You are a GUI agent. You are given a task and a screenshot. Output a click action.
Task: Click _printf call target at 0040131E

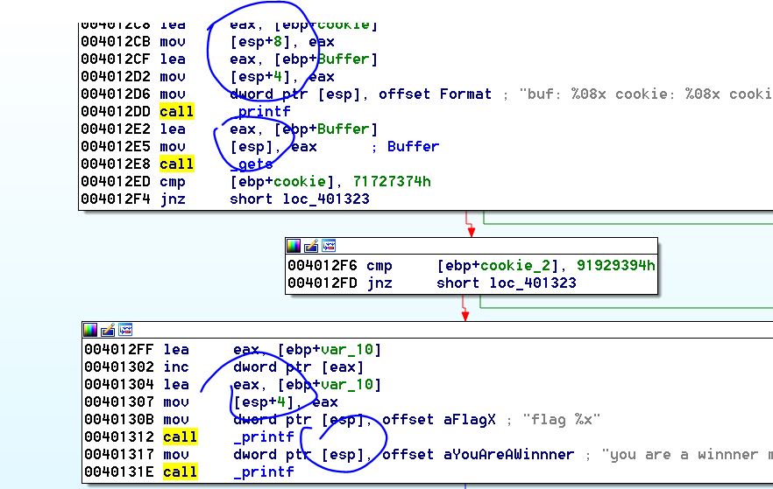(264, 472)
